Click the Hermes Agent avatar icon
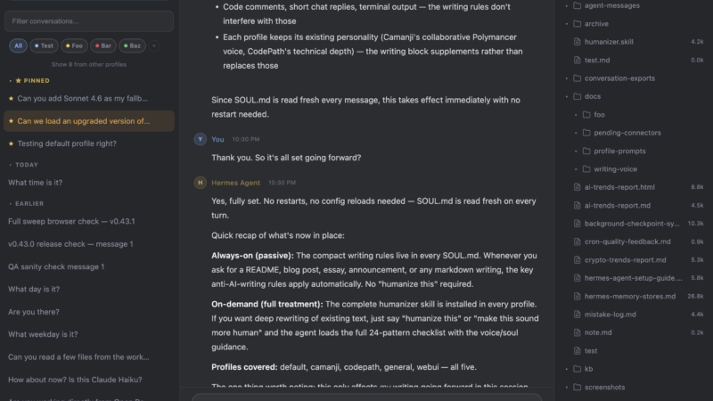The image size is (713, 401). (200, 183)
